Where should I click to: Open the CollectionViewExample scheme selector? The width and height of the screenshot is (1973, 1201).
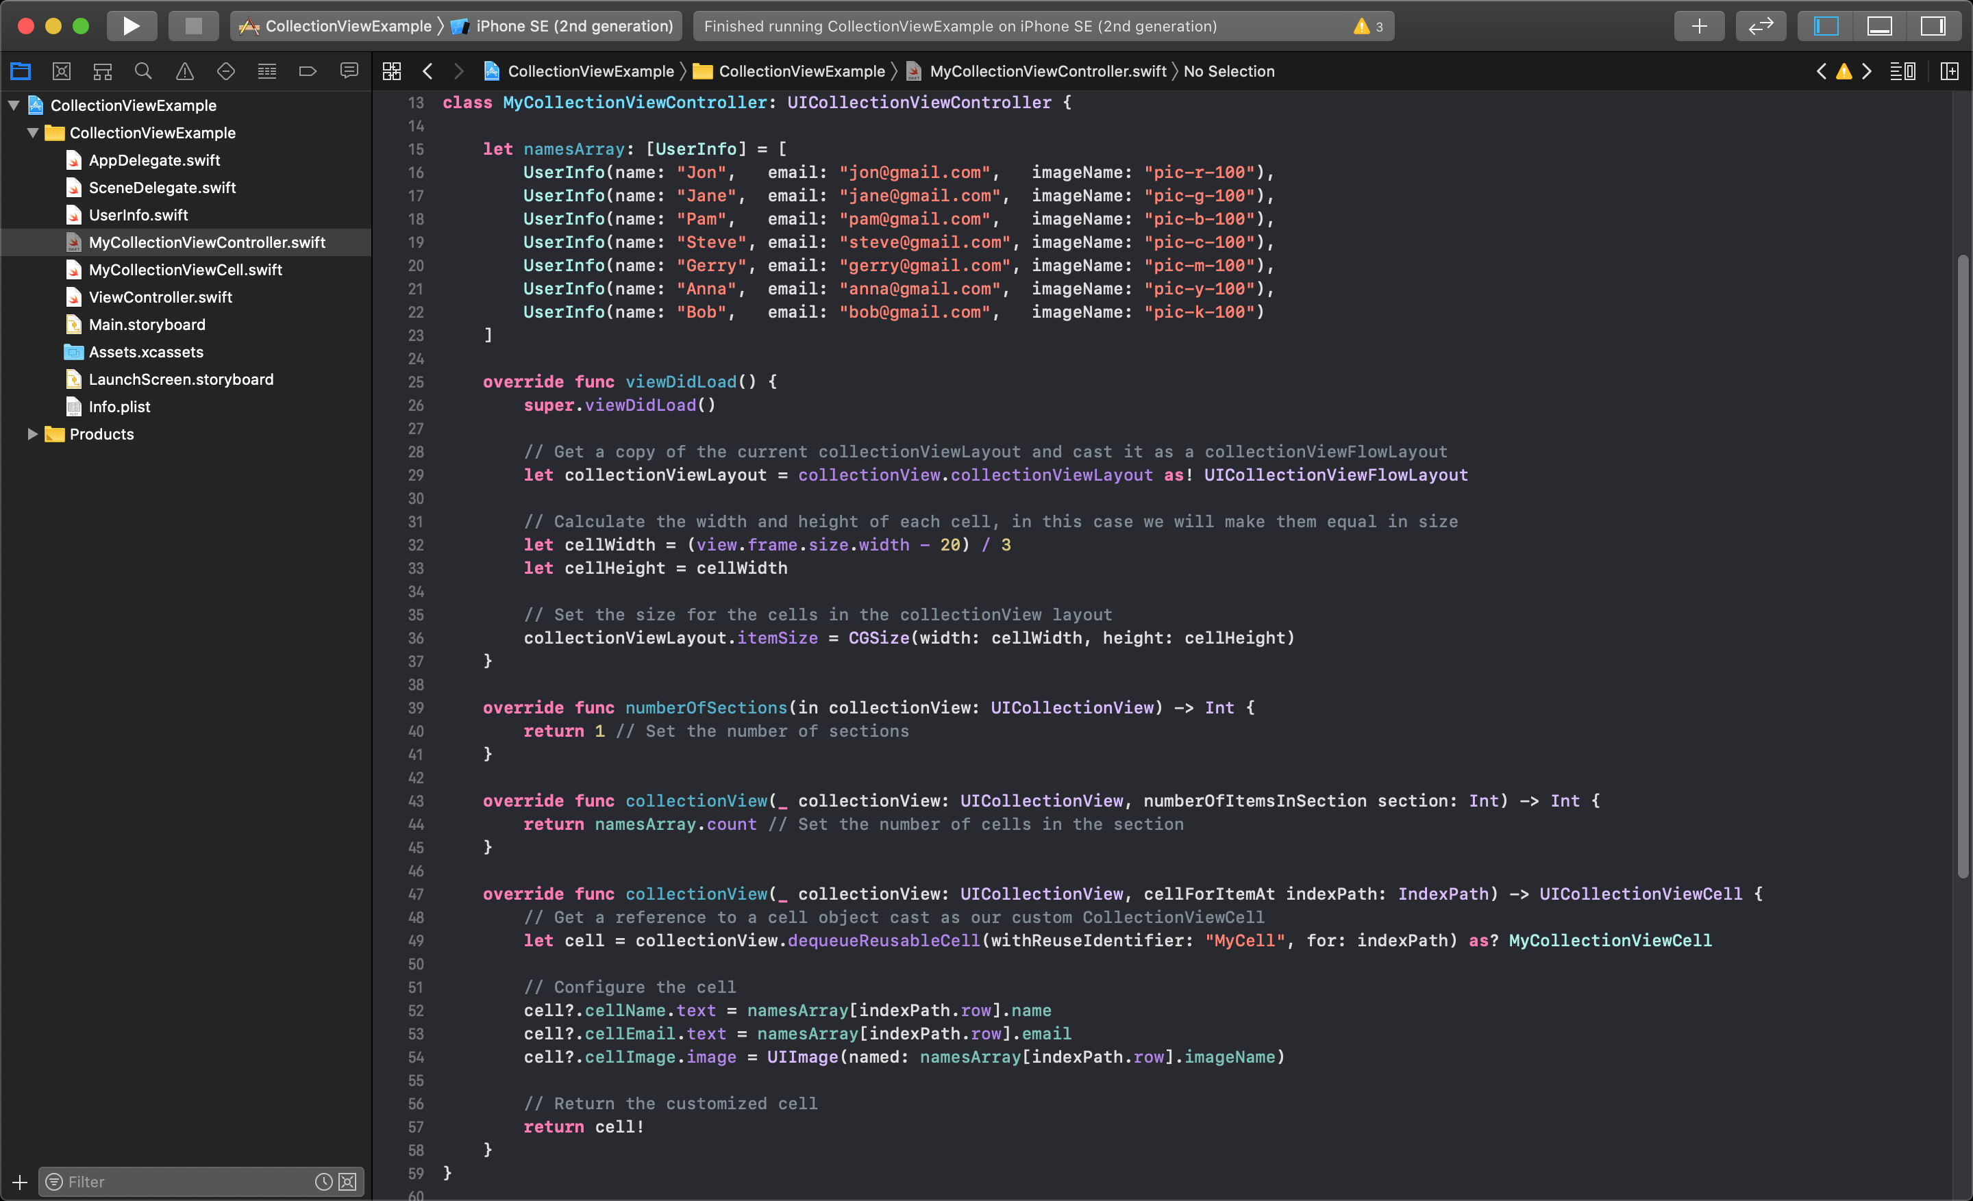336,27
